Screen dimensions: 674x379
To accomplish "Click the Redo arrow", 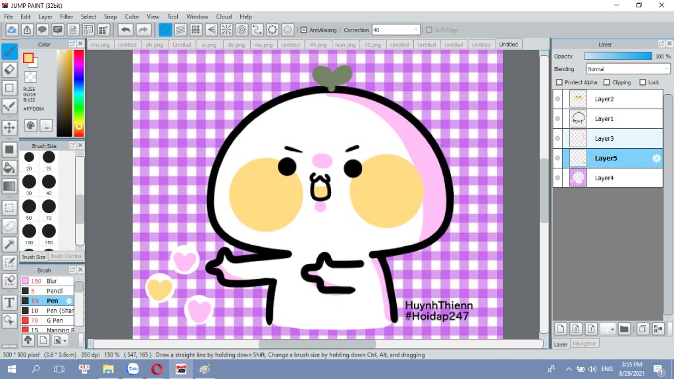I will [143, 30].
